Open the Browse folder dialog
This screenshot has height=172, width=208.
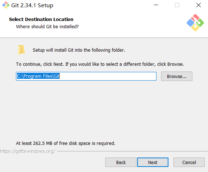click(177, 76)
